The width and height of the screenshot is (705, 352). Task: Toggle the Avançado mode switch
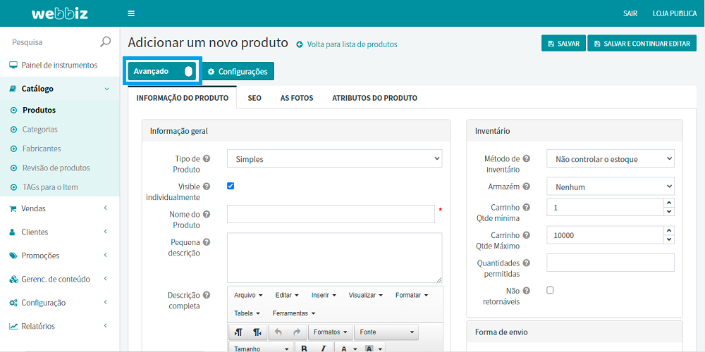[188, 71]
